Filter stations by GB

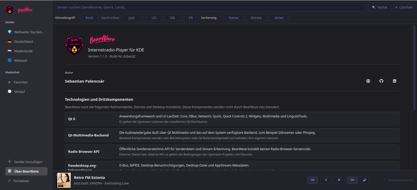[x=172, y=18]
